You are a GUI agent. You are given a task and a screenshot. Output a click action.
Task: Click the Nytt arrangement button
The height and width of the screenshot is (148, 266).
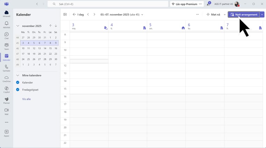(244, 14)
